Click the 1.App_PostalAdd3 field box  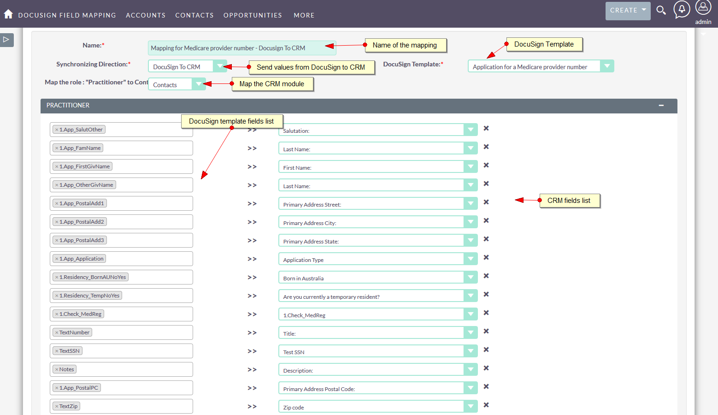point(121,240)
